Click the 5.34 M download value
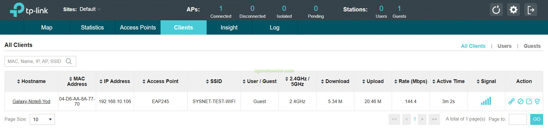The height and width of the screenshot is (140, 548). click(335, 101)
